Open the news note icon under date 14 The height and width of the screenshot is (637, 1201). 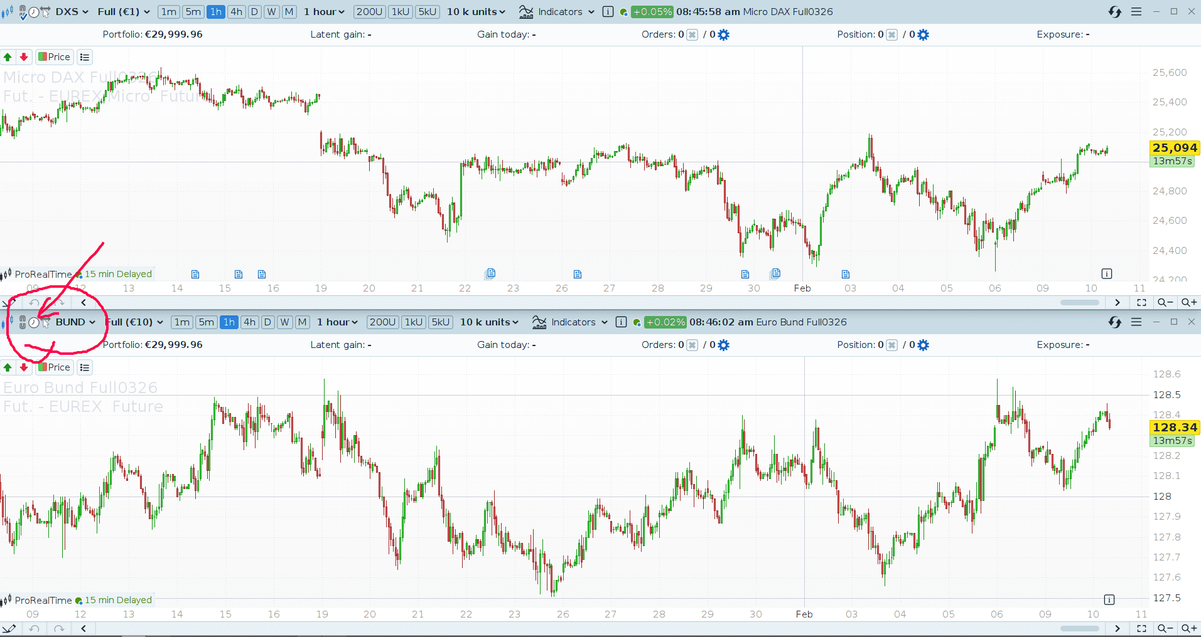pos(195,274)
